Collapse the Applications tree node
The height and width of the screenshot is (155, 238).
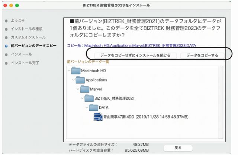point(73,80)
